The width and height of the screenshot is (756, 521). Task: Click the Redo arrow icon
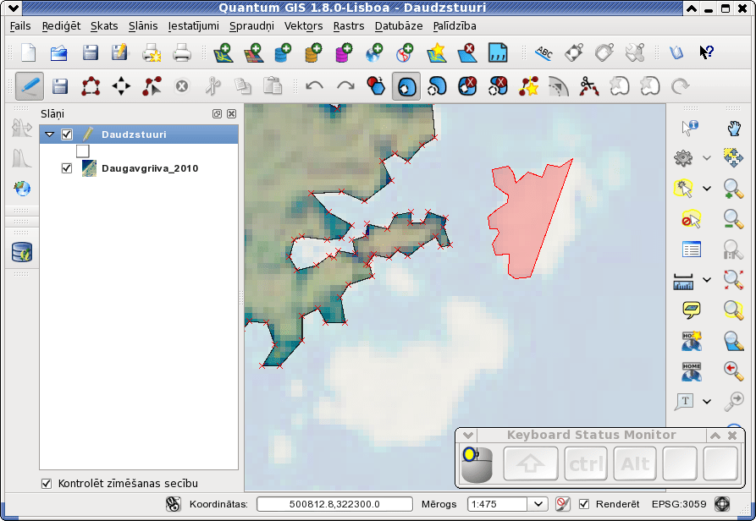(x=345, y=86)
